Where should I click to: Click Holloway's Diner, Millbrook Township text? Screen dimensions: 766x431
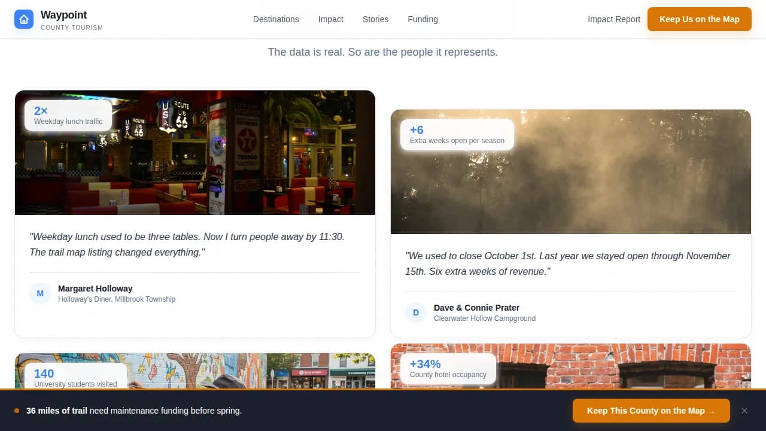tap(117, 299)
